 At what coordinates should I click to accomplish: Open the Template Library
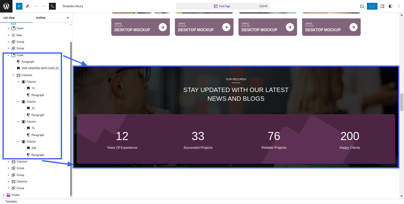click(73, 6)
